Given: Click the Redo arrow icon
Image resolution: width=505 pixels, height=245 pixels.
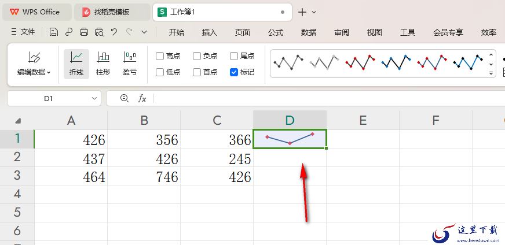Looking at the screenshot, I should click(x=130, y=32).
